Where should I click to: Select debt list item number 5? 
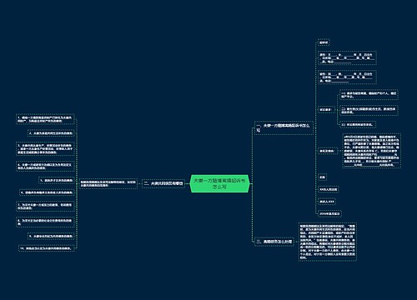click(57, 180)
